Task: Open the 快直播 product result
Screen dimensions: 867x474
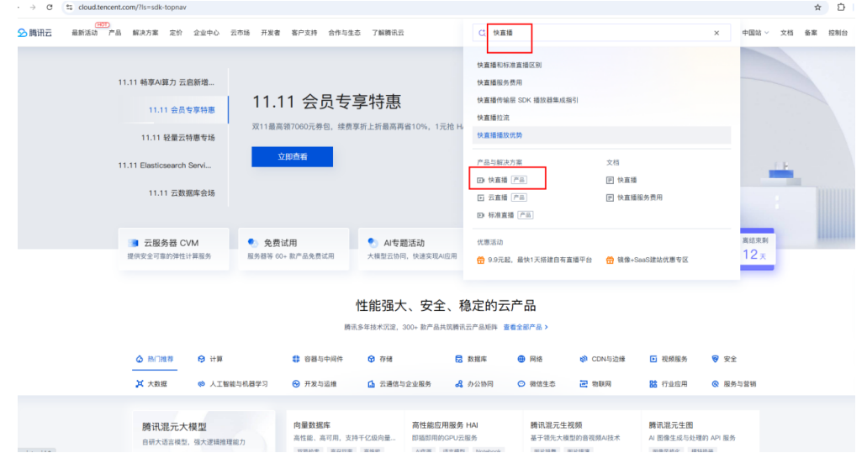Action: click(x=502, y=180)
